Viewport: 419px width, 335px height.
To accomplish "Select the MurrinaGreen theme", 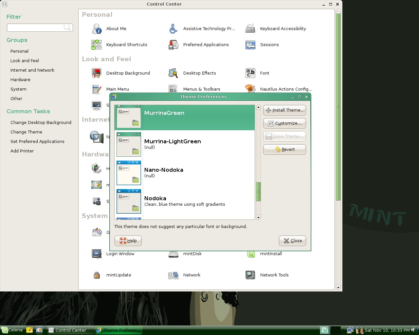I will click(x=185, y=117).
